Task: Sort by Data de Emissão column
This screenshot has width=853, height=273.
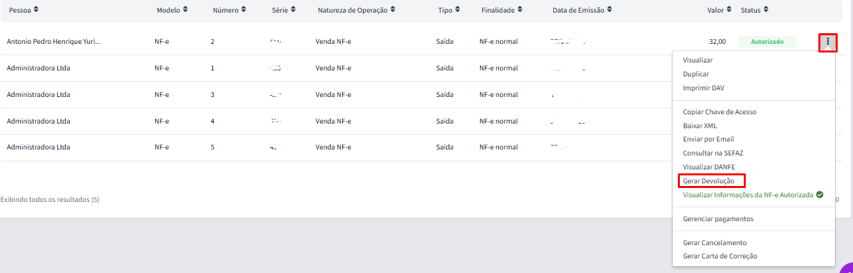Action: click(582, 10)
